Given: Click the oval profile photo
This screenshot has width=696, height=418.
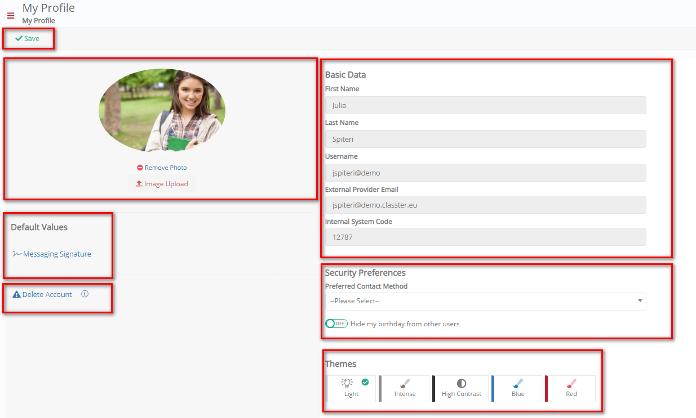Looking at the screenshot, I should [162, 110].
